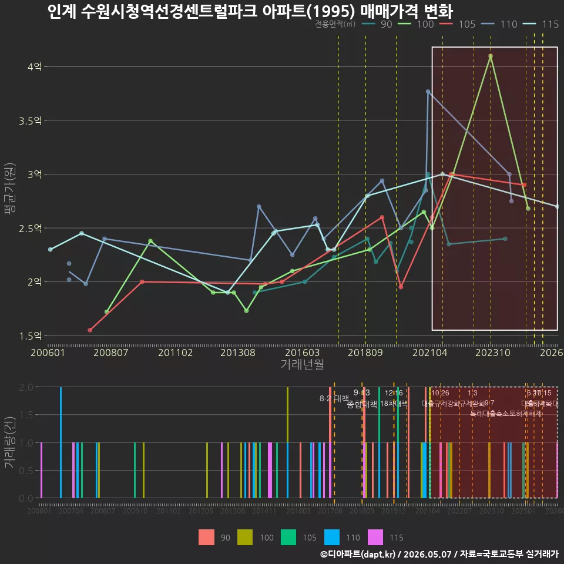Click the 2.5억 y-axis label
This screenshot has width=564, height=564.
click(30, 229)
